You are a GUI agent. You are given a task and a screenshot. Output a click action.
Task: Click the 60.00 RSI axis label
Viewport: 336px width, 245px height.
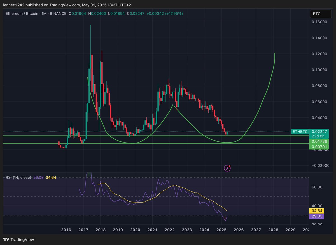(317, 187)
